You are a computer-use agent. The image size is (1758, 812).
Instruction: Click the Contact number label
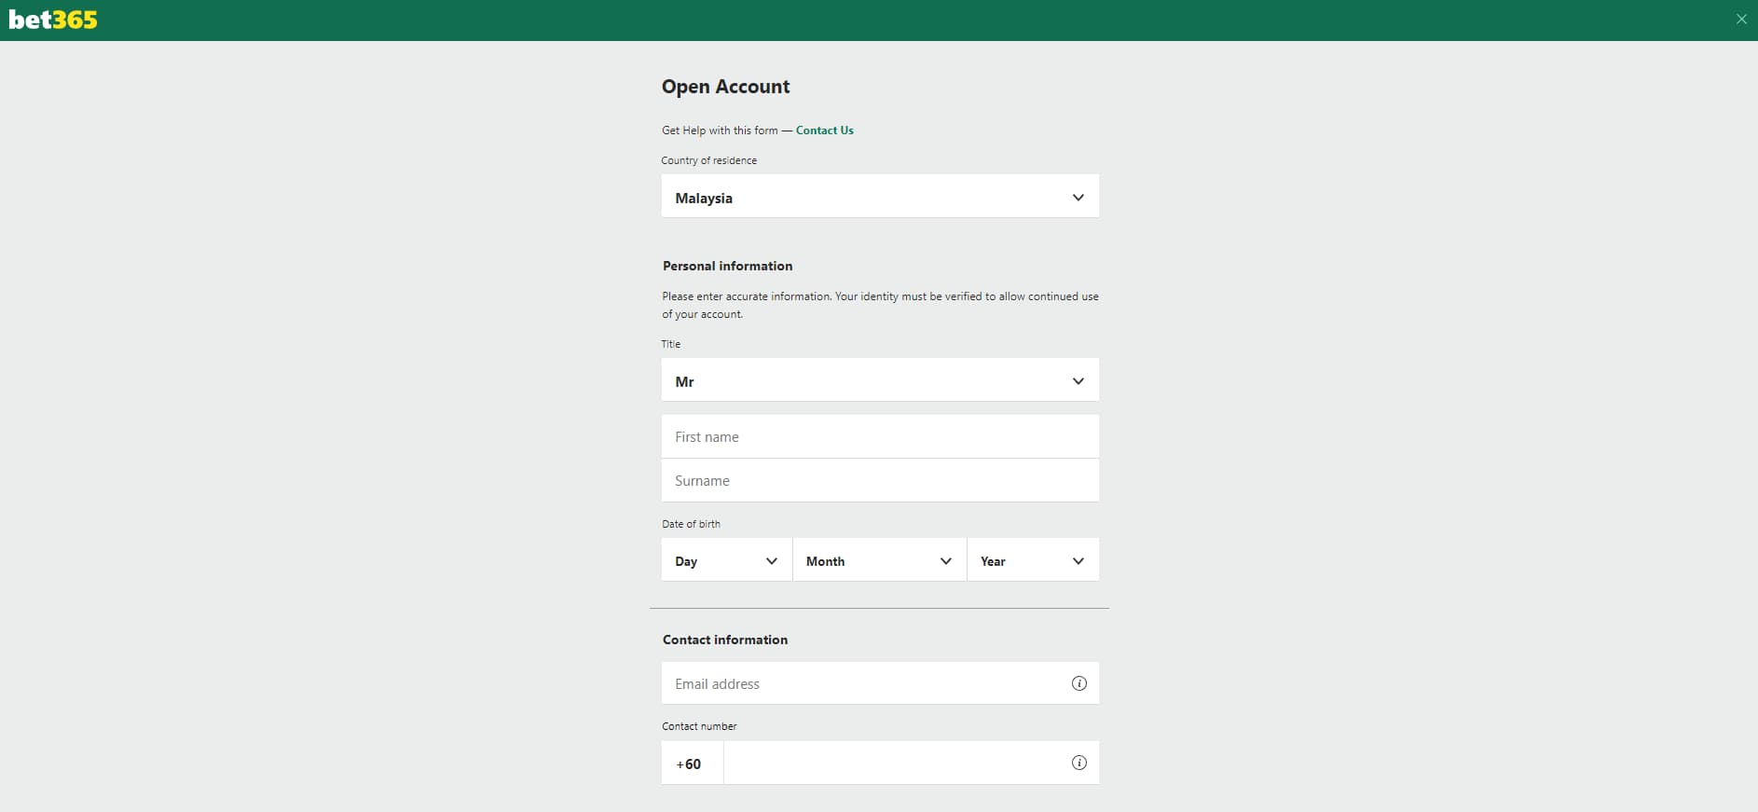699,726
